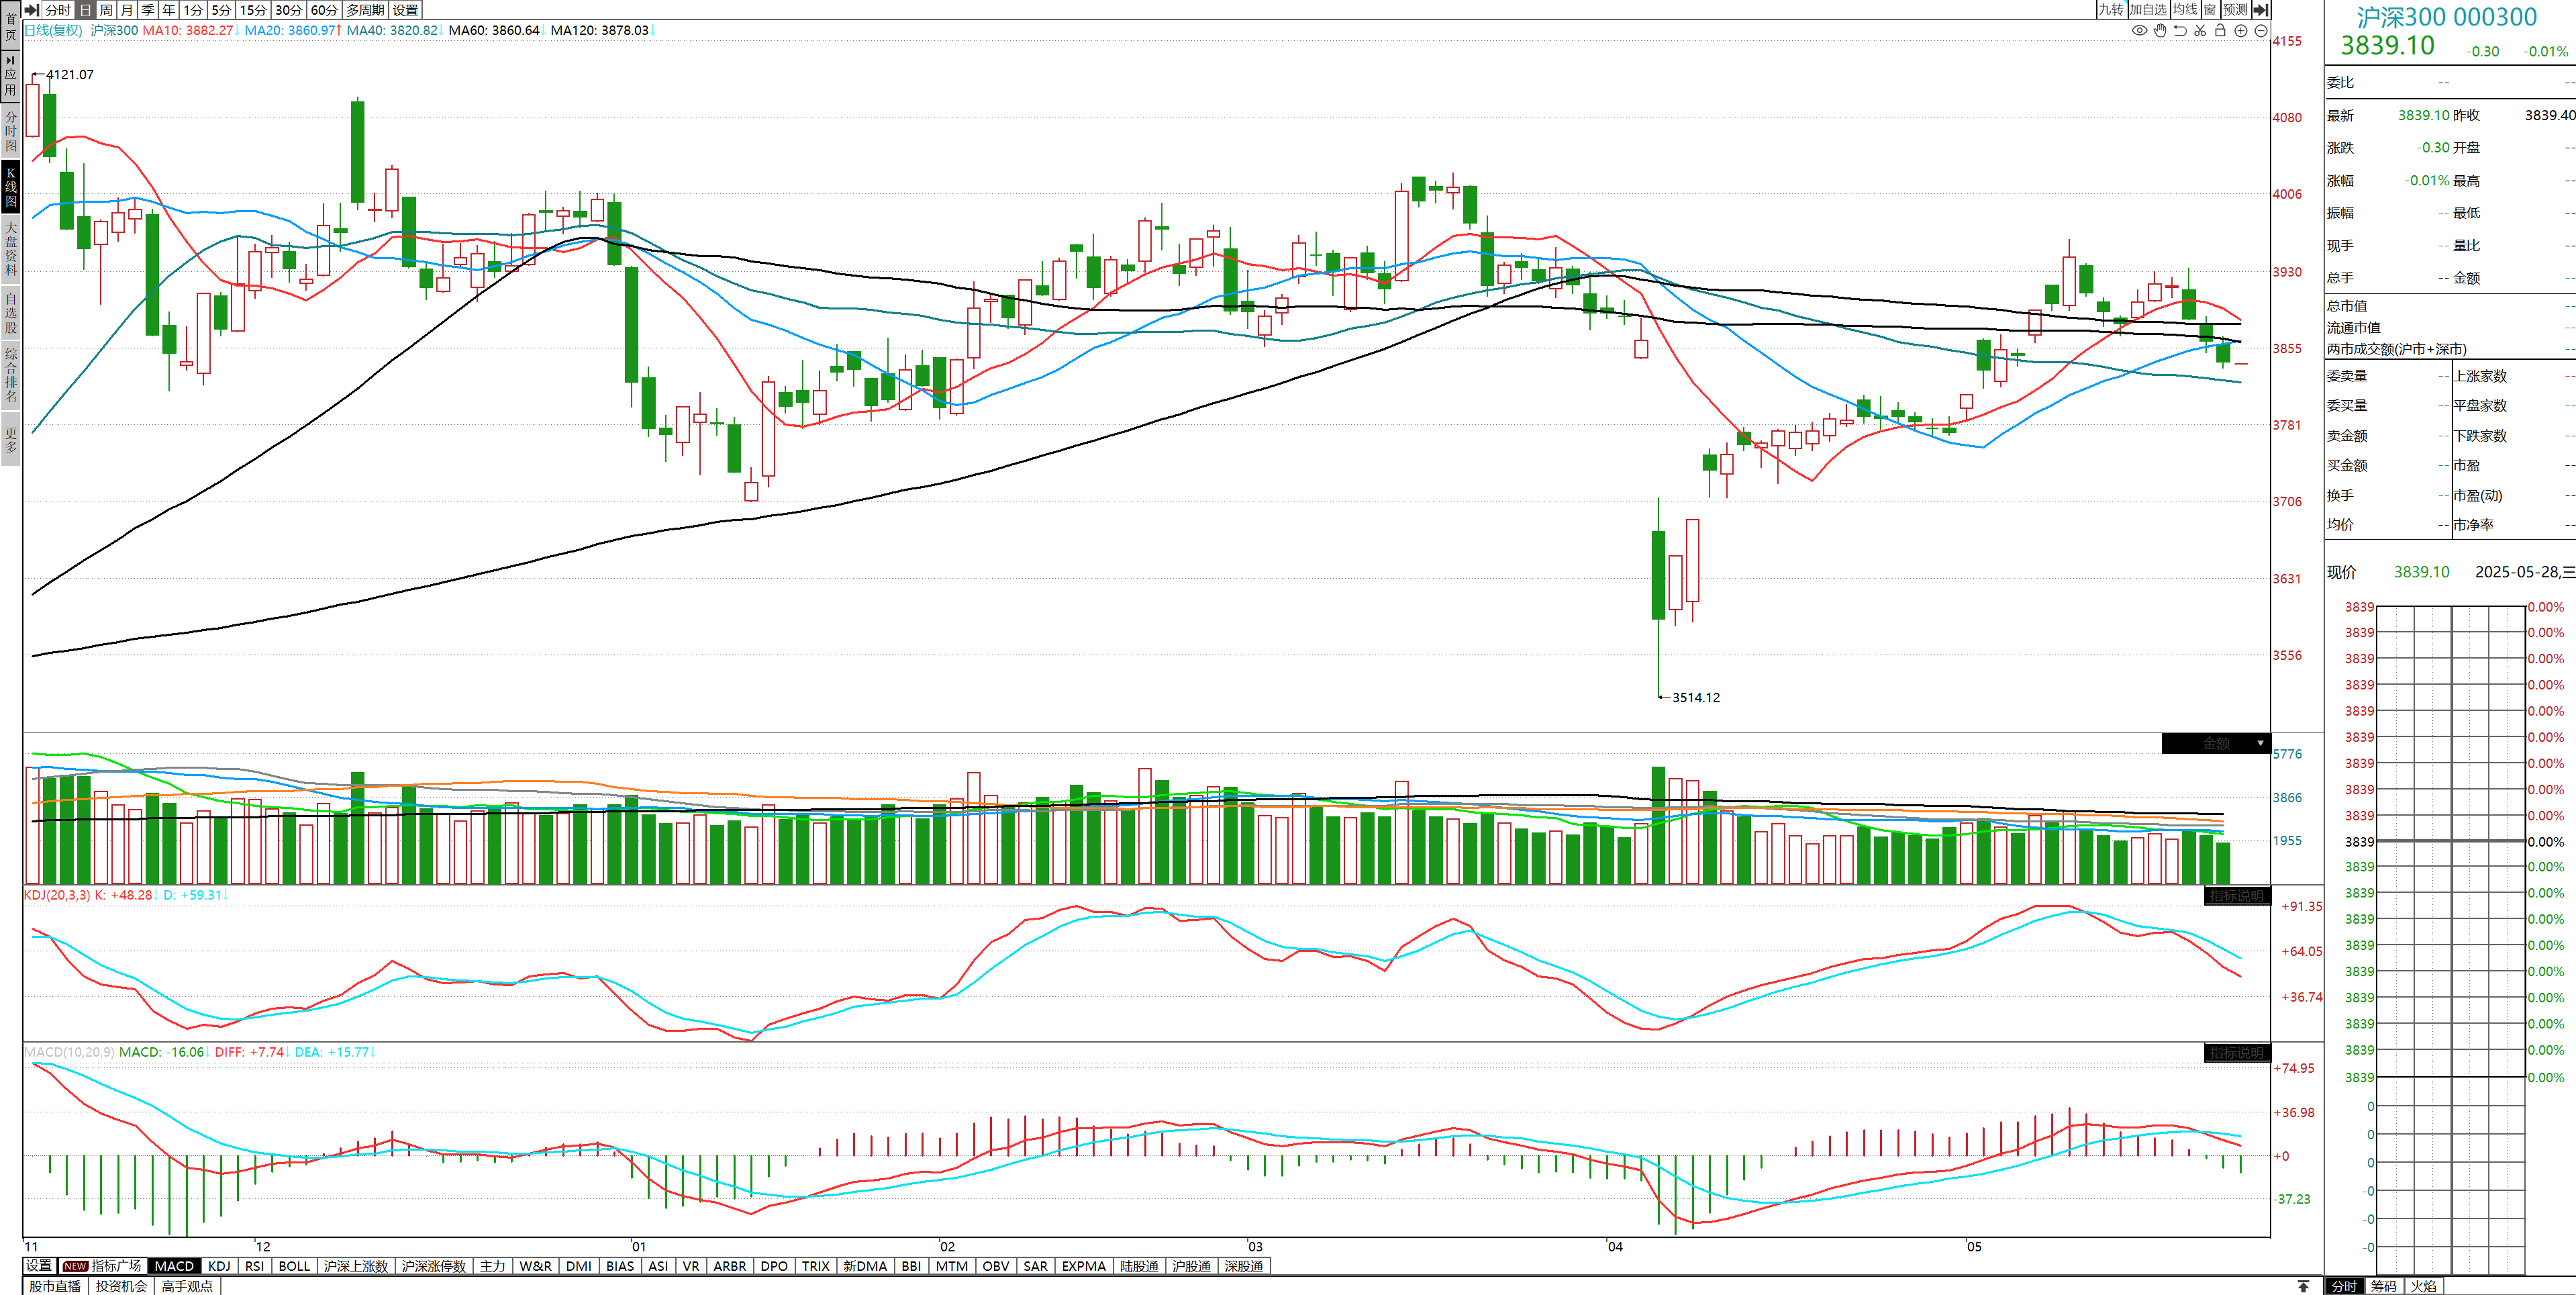Select the 主力 indicator tab
Screen dimensions: 2576x1295
tap(492, 1266)
